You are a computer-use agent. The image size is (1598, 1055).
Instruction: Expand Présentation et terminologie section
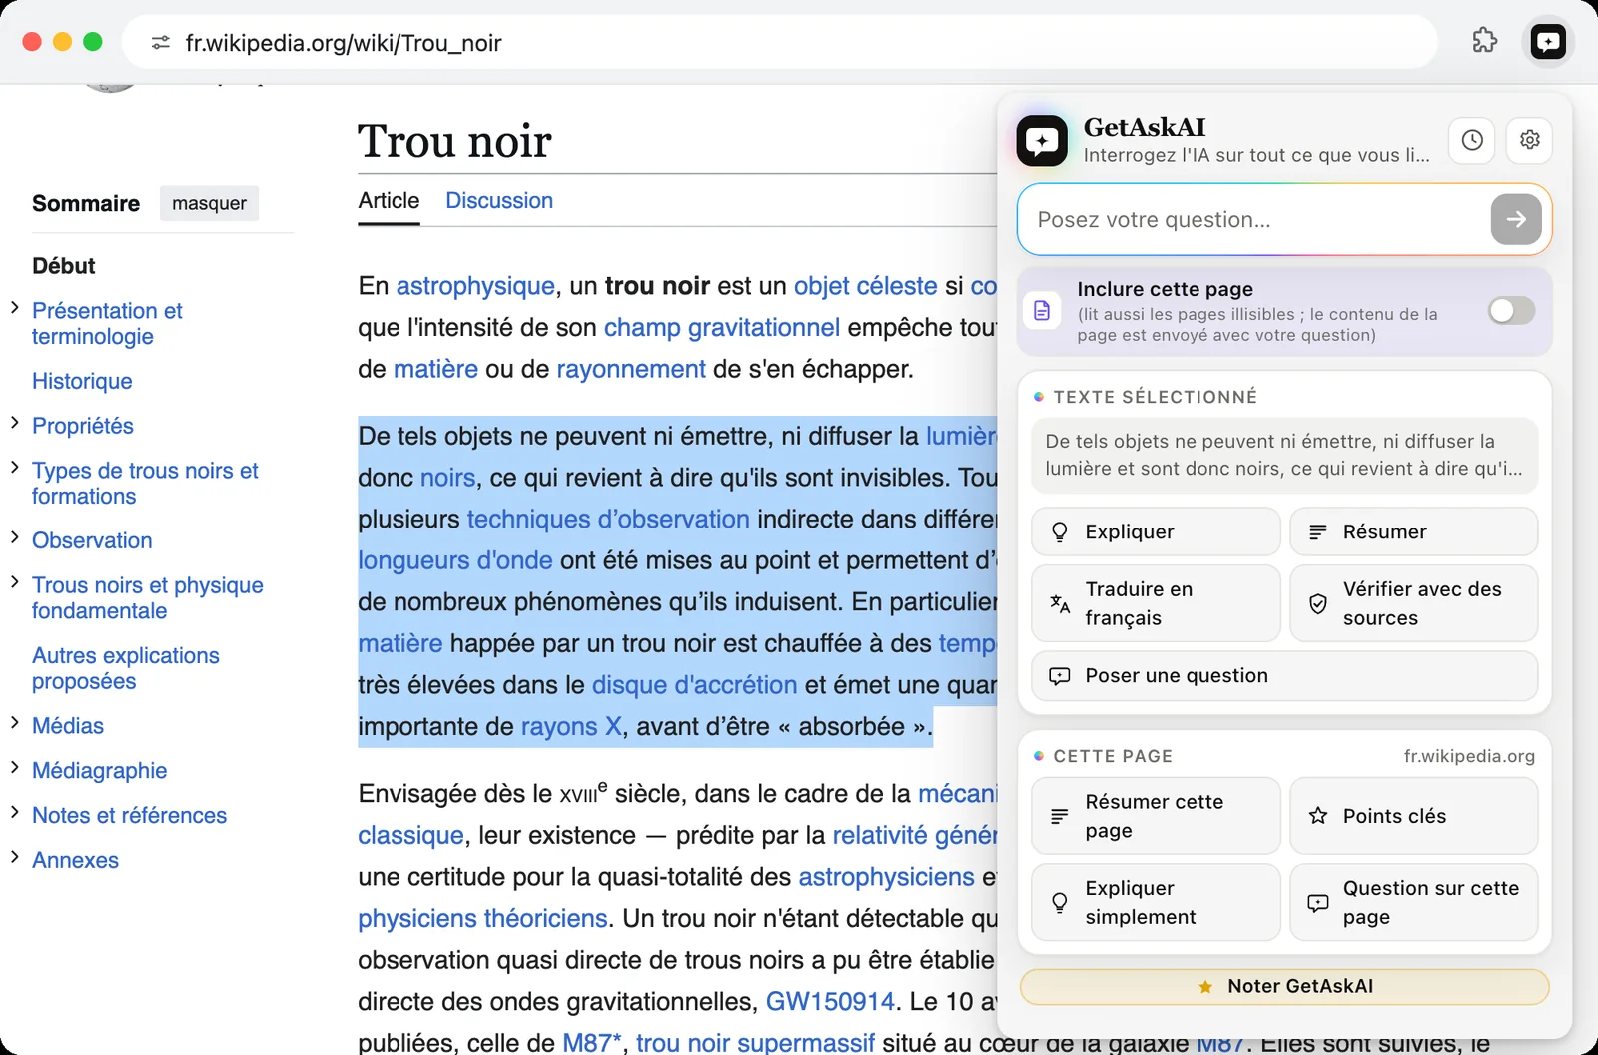pos(15,308)
